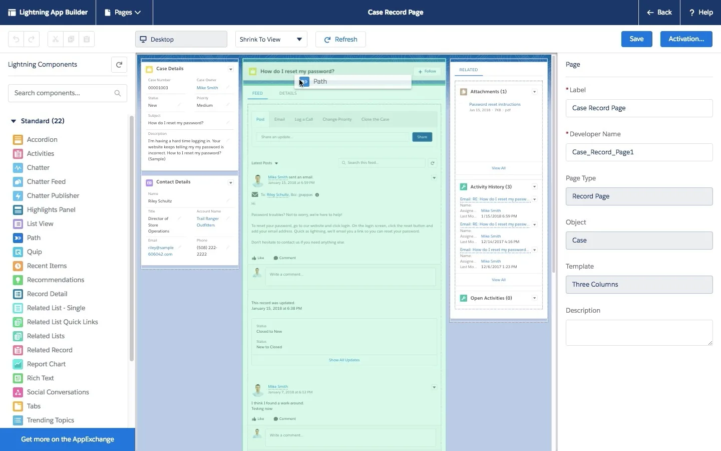Click the Show All Updates link

(x=344, y=360)
